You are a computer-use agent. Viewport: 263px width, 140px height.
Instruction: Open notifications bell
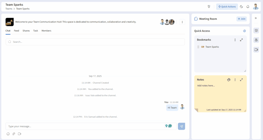coord(248,7)
